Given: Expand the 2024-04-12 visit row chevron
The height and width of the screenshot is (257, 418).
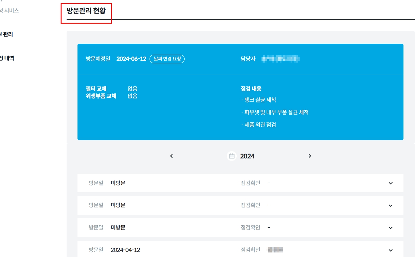Looking at the screenshot, I should point(390,250).
